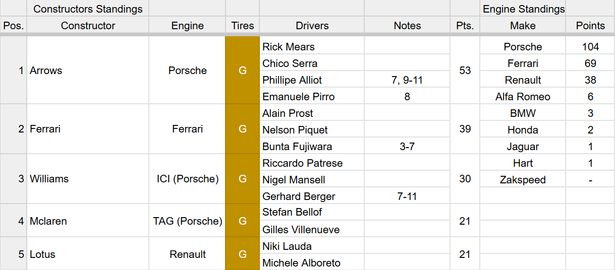Click the 'Engine' column header
The width and height of the screenshot is (615, 270).
coord(187,25)
